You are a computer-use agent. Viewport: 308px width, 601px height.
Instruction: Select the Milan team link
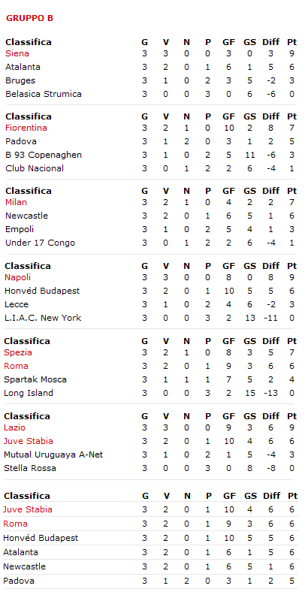[16, 202]
